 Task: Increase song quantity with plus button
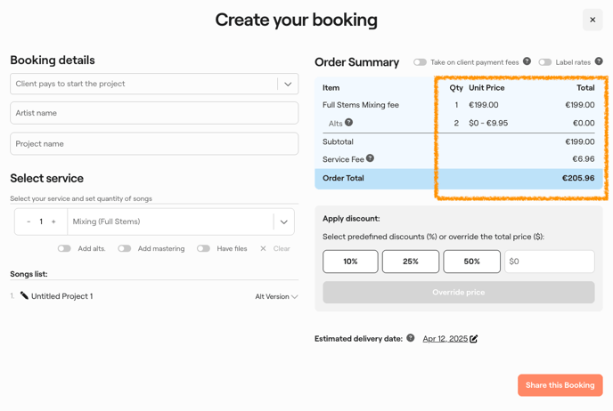point(53,222)
